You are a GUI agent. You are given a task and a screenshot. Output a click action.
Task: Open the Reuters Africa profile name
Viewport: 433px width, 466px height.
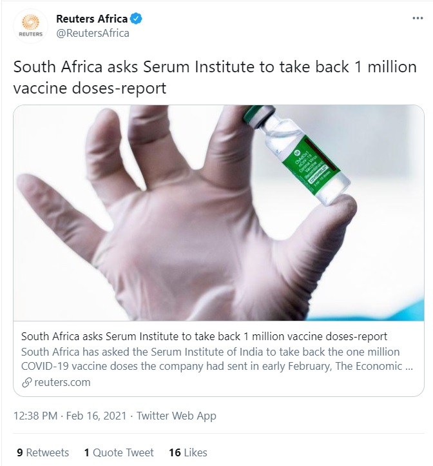click(x=92, y=19)
